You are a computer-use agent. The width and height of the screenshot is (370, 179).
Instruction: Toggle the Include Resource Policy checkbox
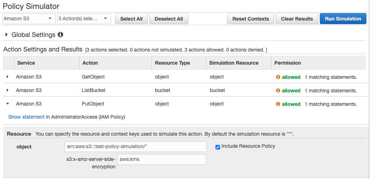218,147
